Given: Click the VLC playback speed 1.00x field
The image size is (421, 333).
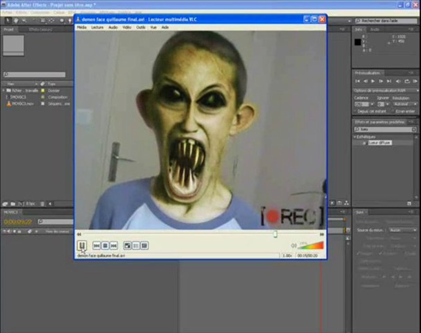Looking at the screenshot, I should [287, 256].
